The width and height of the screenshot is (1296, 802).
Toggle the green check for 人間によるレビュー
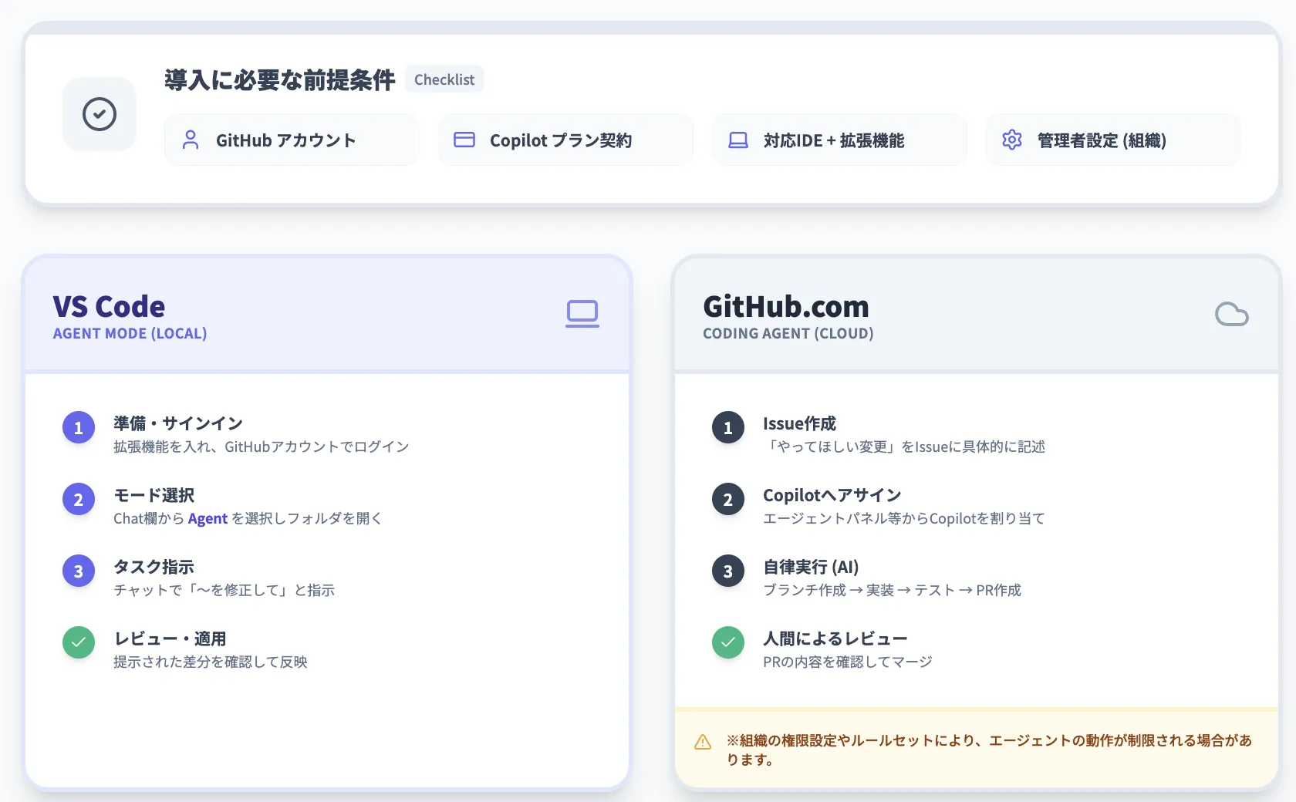pyautogui.click(x=727, y=642)
